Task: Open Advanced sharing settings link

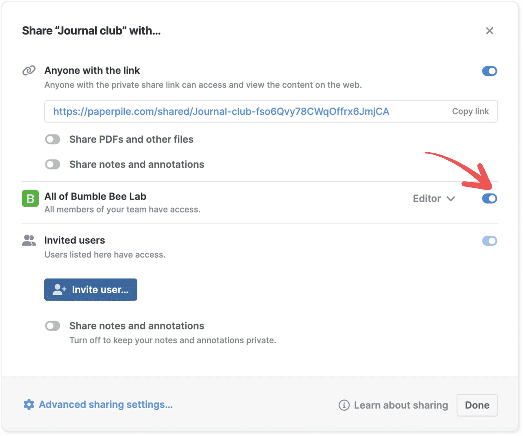Action: click(x=106, y=405)
